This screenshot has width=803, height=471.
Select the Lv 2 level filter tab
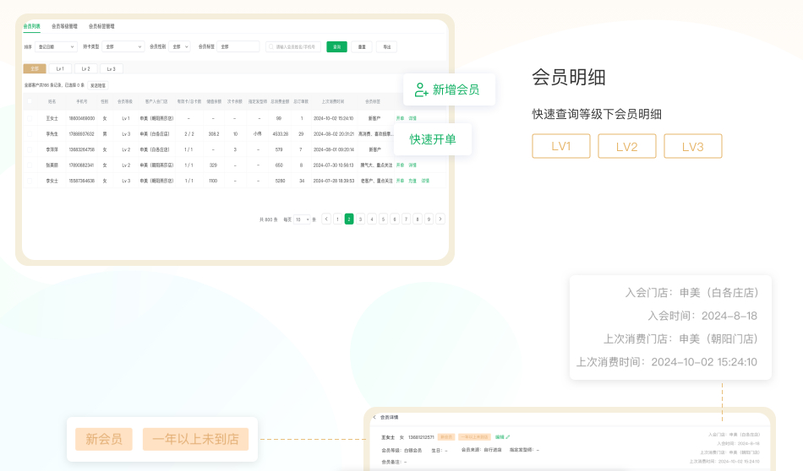pyautogui.click(x=85, y=68)
